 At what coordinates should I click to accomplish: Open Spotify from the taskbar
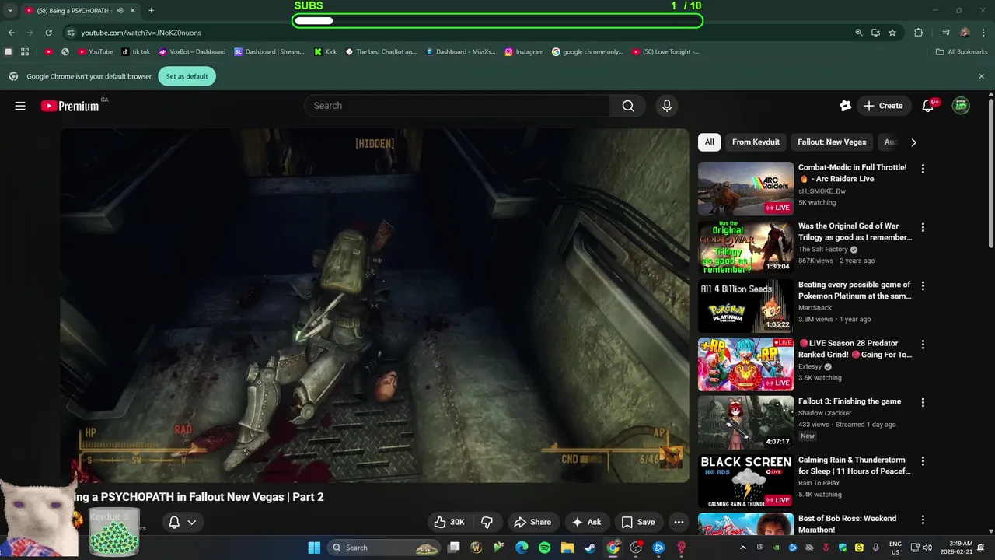(x=544, y=548)
